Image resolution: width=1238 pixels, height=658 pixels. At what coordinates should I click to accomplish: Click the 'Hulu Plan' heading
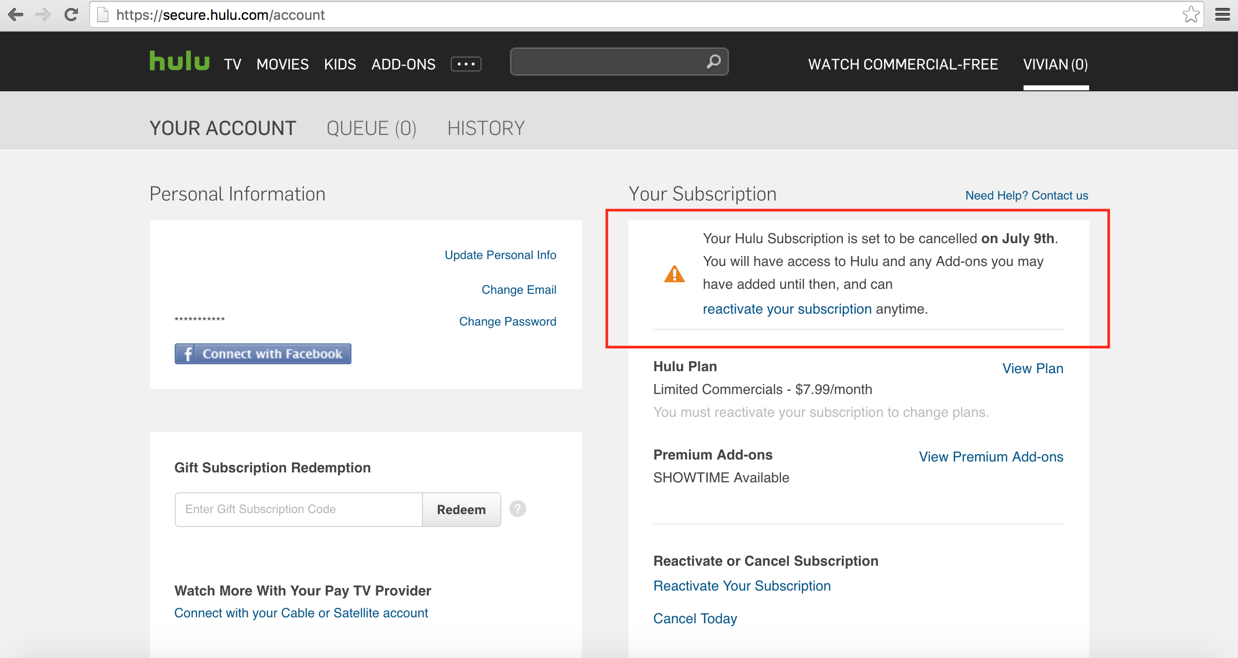685,367
